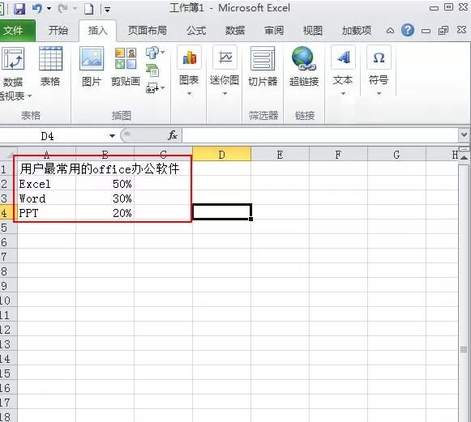471x422 pixels.
Task: Switch to the 视图 tab
Action: coord(313,30)
